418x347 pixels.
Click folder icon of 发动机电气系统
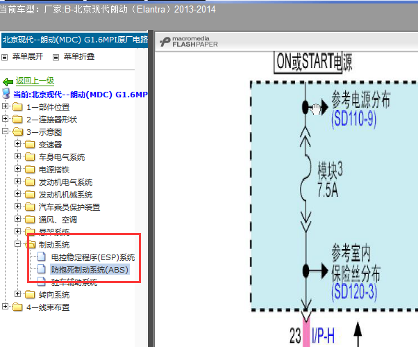[x=30, y=181]
